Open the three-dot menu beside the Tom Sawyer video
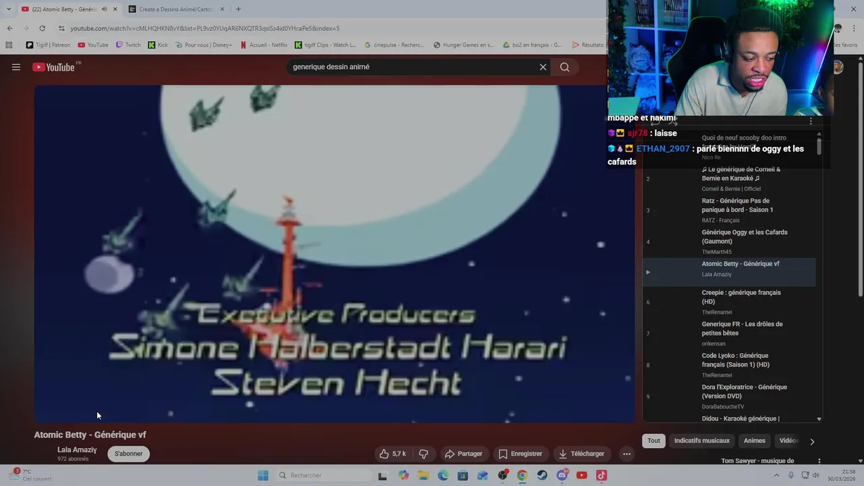Image resolution: width=864 pixels, height=486 pixels. [819, 461]
